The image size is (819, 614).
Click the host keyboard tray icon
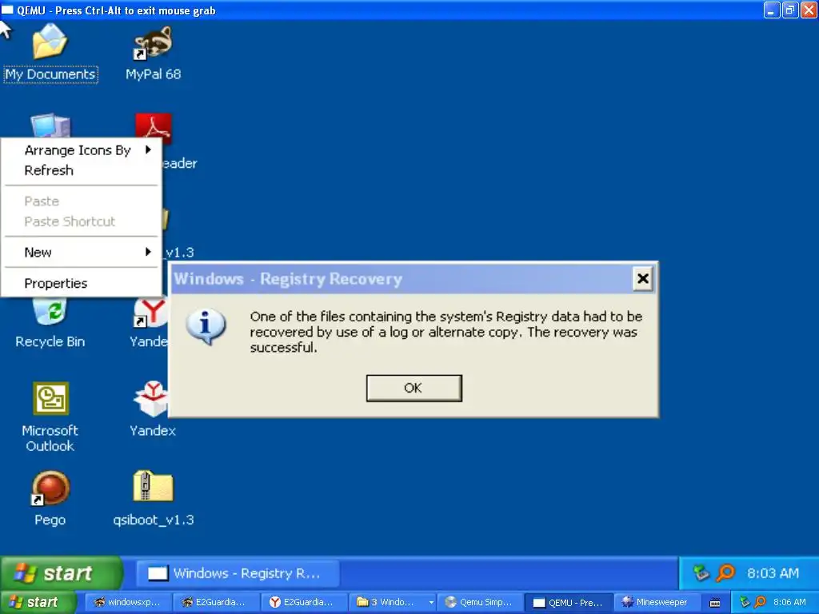(x=715, y=603)
